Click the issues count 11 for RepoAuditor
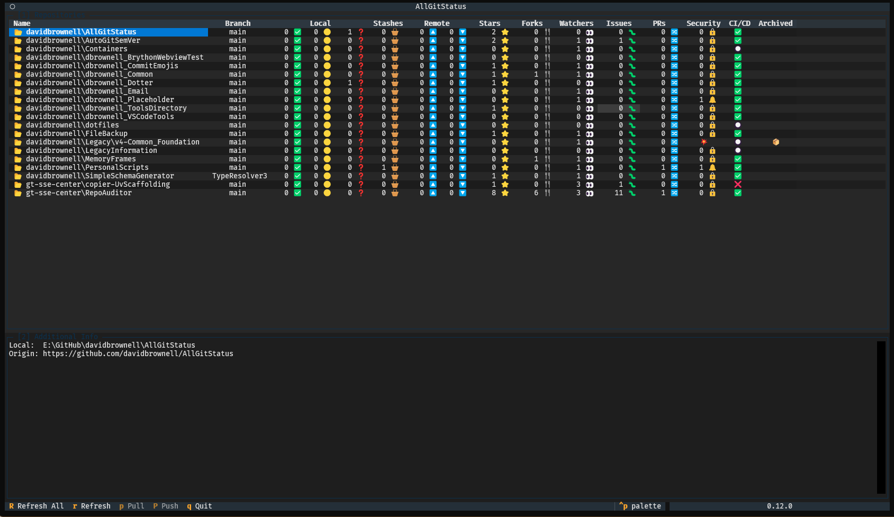Image resolution: width=894 pixels, height=517 pixels. 619,193
